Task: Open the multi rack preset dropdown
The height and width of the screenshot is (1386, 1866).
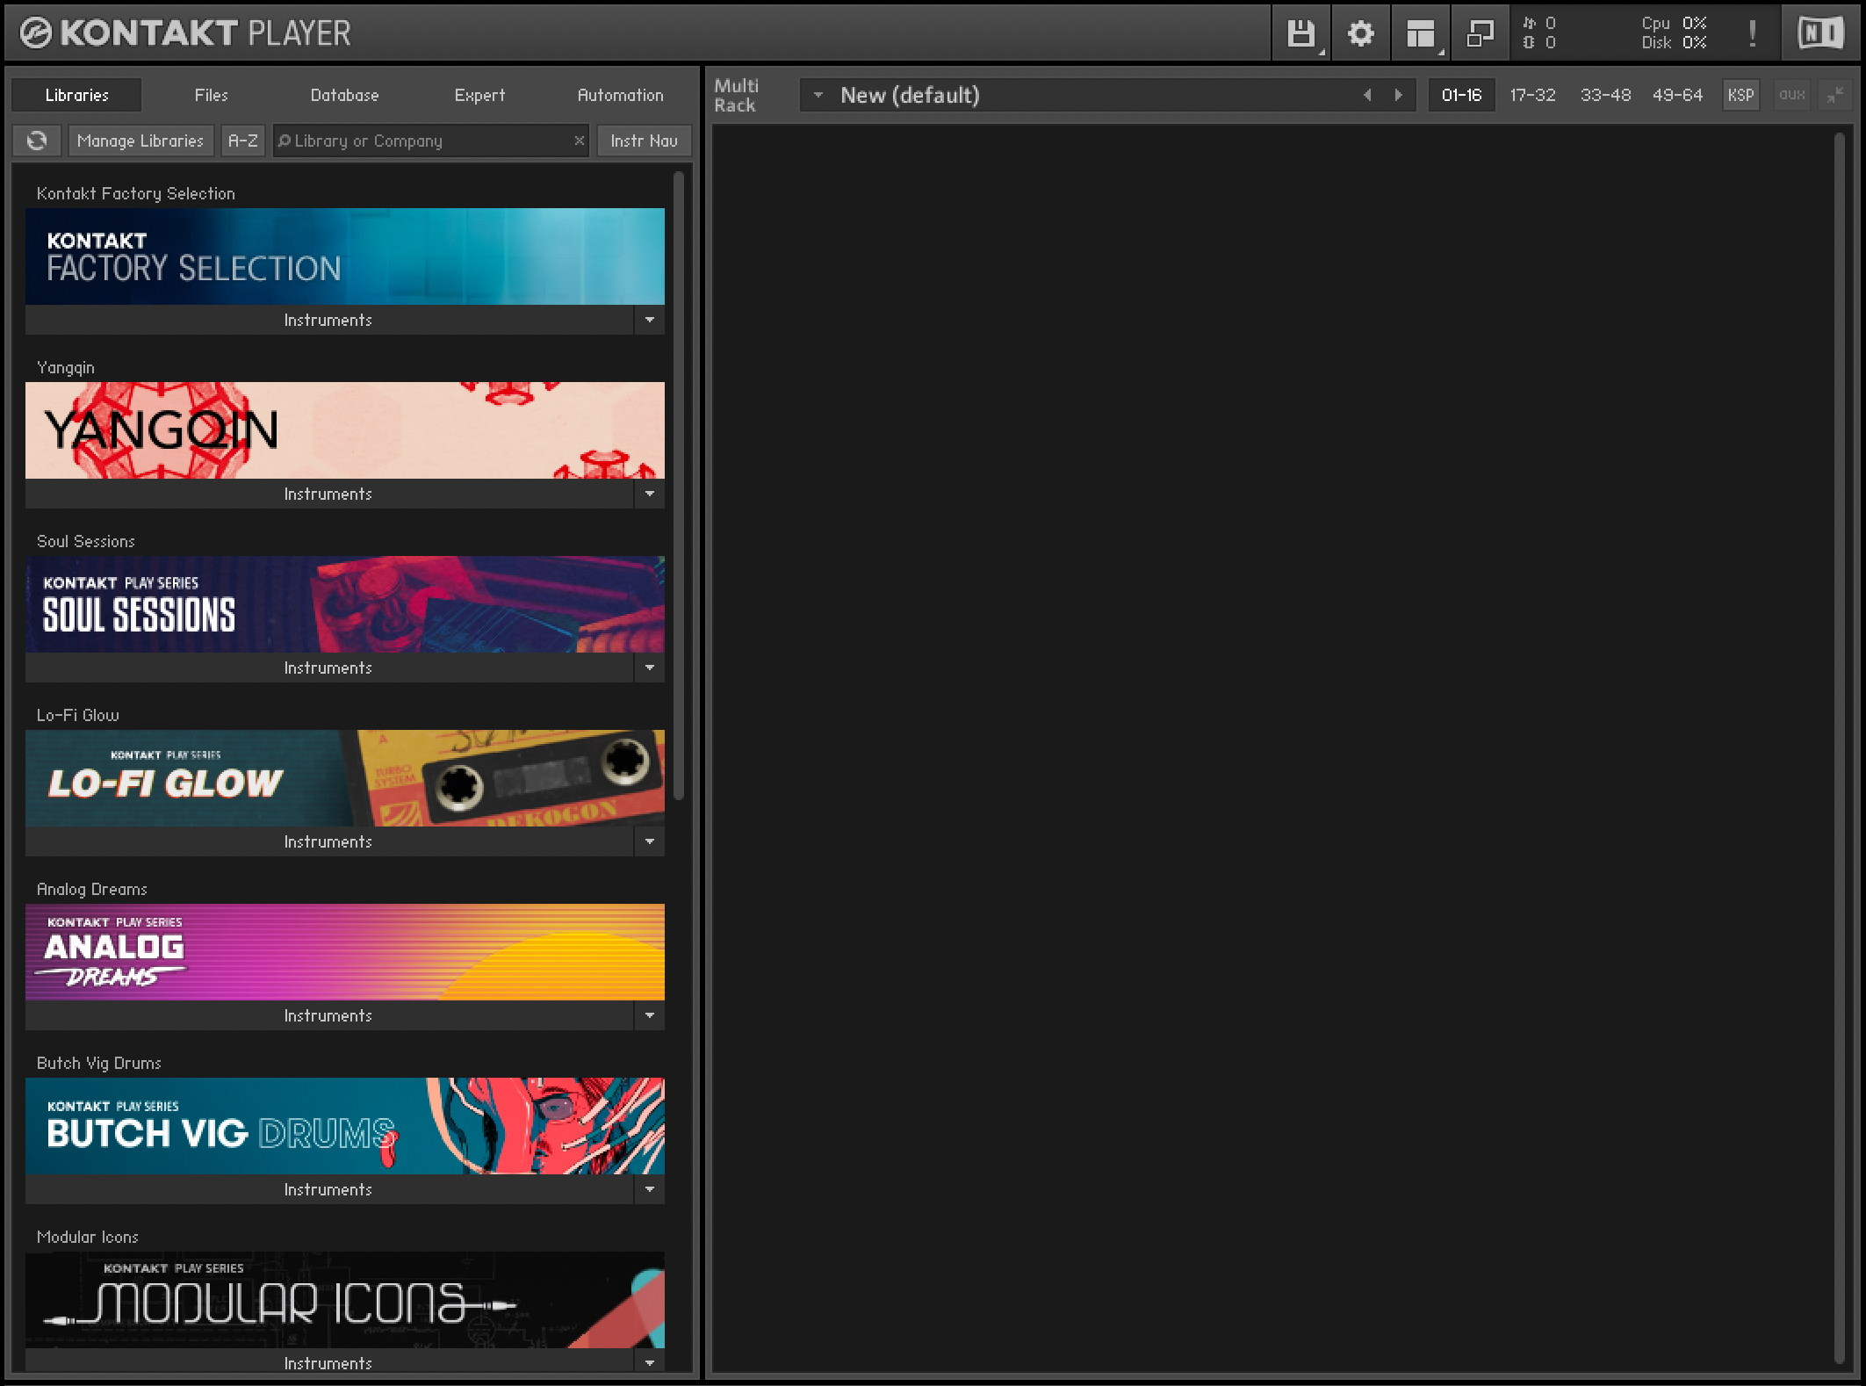Action: (x=818, y=95)
